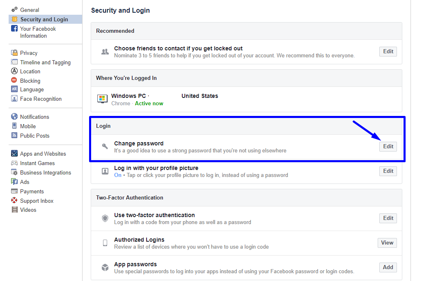Image resolution: width=422 pixels, height=281 pixels.
Task: Click the Notifications globe icon
Action: tap(14, 117)
